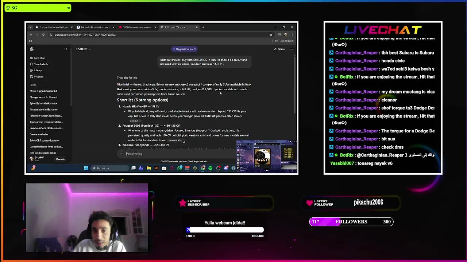Dismiss the Upgrade to Go banner
467x262 pixels.
tap(194, 49)
